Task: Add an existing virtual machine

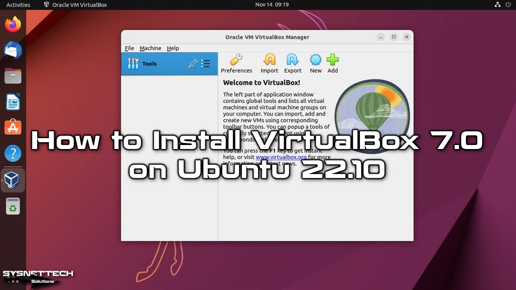Action: (x=333, y=64)
